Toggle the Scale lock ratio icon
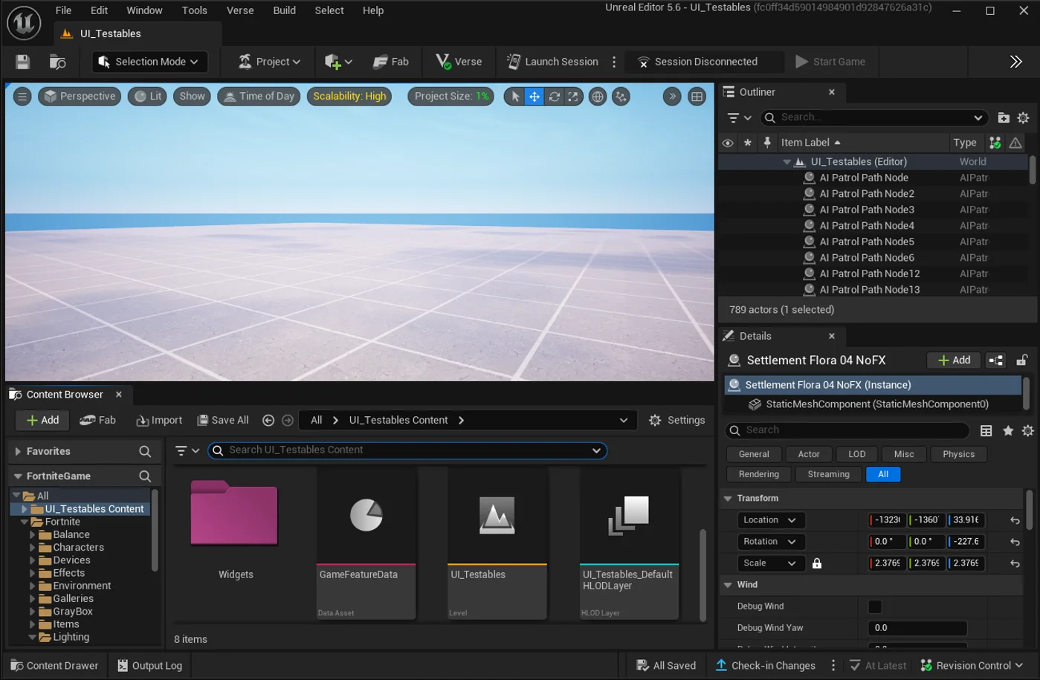 (x=817, y=563)
